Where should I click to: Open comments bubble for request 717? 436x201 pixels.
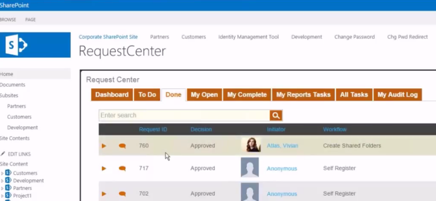[122, 168]
